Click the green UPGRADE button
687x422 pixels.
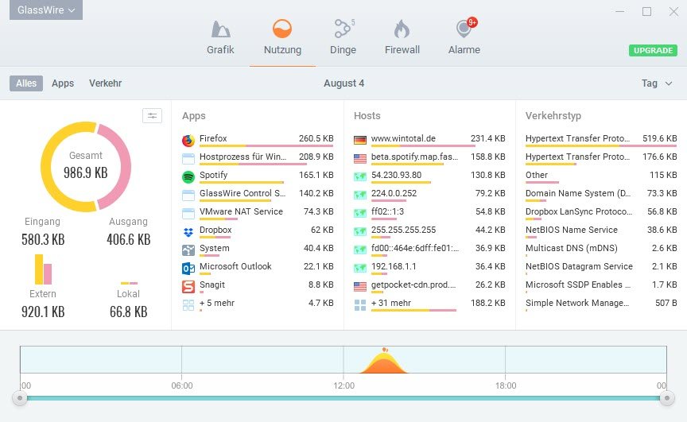tap(654, 50)
